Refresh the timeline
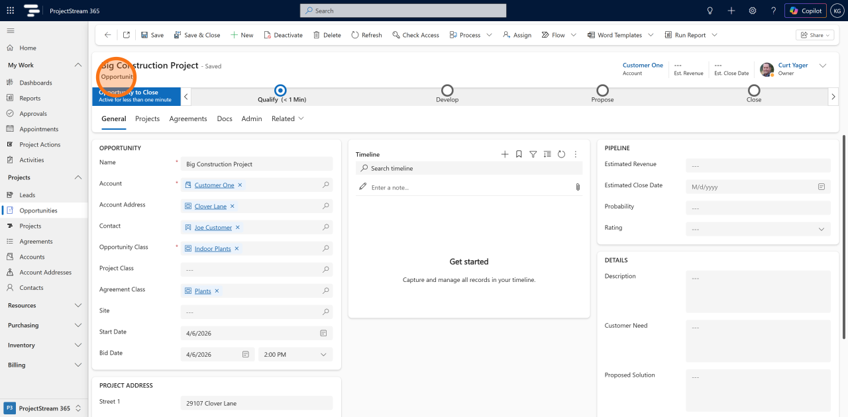Image resolution: width=848 pixels, height=417 pixels. click(x=561, y=154)
